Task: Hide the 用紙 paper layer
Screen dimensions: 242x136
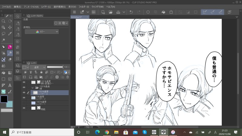Action: click(24, 108)
